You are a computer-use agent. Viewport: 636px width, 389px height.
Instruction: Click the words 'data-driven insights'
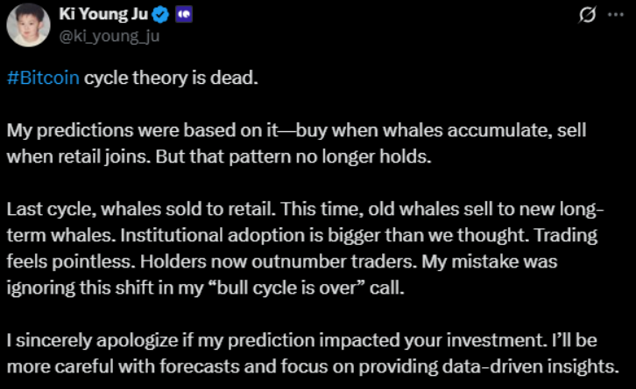coord(530,366)
